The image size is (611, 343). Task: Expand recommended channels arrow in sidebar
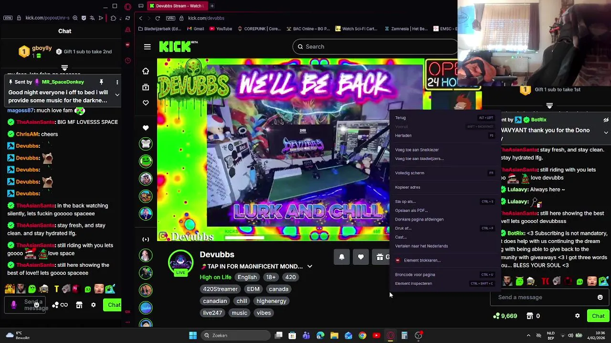pos(146,239)
